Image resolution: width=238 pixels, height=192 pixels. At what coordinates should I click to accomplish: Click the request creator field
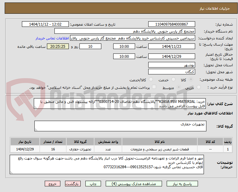click(x=133, y=38)
